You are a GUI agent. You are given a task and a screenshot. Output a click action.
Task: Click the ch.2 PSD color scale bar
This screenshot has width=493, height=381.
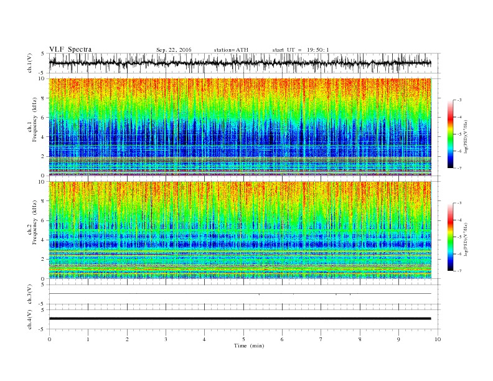451,237
